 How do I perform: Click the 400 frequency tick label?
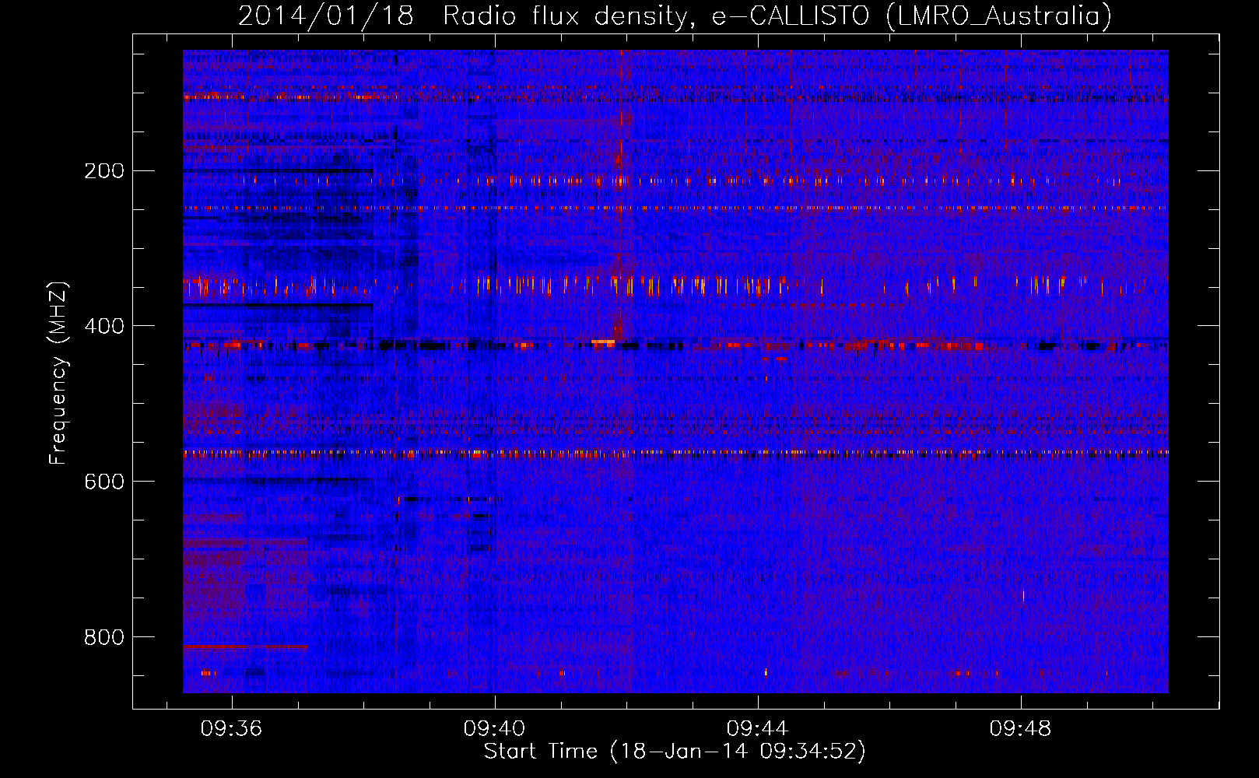[104, 326]
